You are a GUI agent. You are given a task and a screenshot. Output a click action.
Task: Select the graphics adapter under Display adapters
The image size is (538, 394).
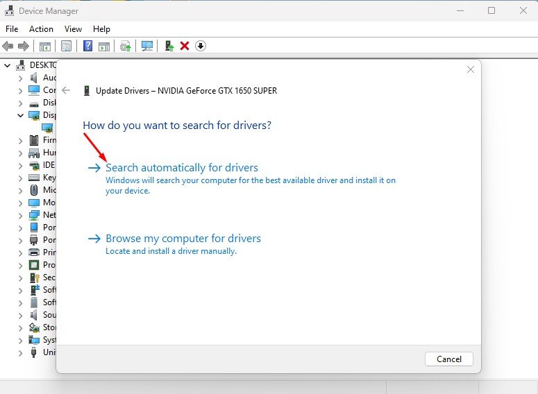point(47,128)
